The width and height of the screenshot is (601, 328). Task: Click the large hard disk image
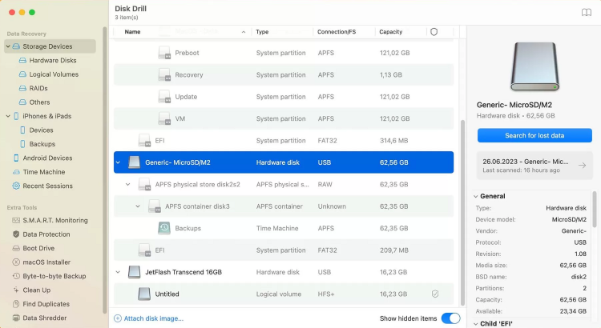click(x=534, y=66)
